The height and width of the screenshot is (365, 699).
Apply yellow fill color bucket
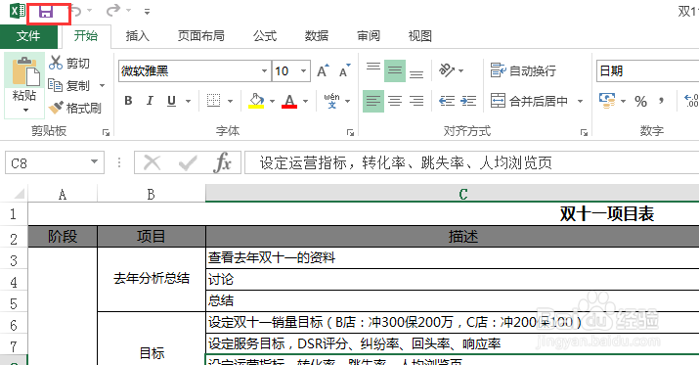[256, 101]
